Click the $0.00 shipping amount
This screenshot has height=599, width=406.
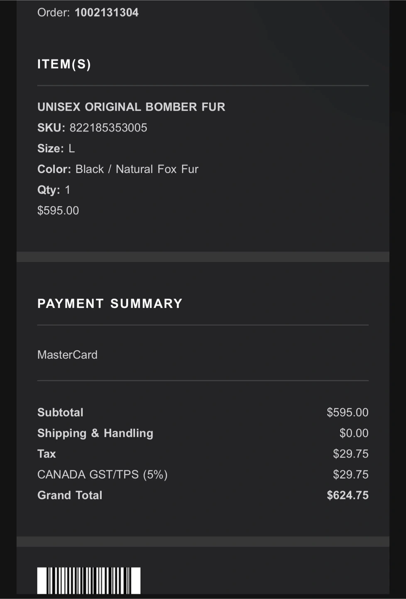(x=354, y=433)
